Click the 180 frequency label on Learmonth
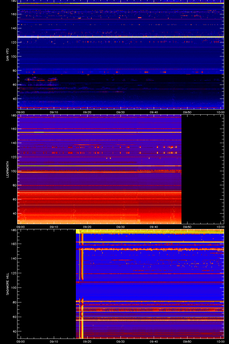Image resolution: width=229 pixels, height=344 pixels. [13, 116]
